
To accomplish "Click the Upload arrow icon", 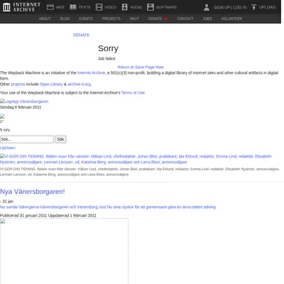I will click(x=253, y=7).
